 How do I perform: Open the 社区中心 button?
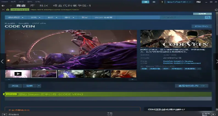[x=202, y=26]
